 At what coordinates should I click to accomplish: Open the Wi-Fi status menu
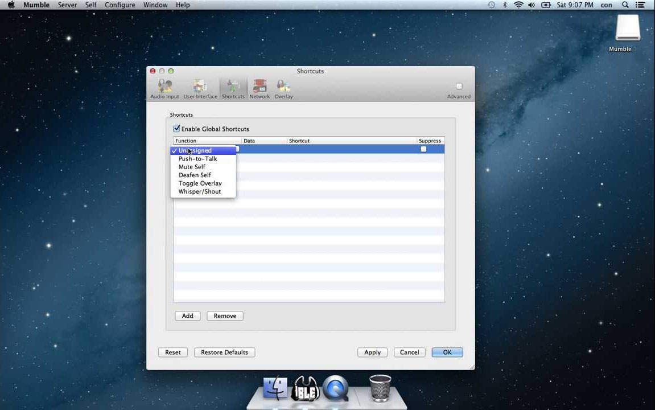(518, 5)
